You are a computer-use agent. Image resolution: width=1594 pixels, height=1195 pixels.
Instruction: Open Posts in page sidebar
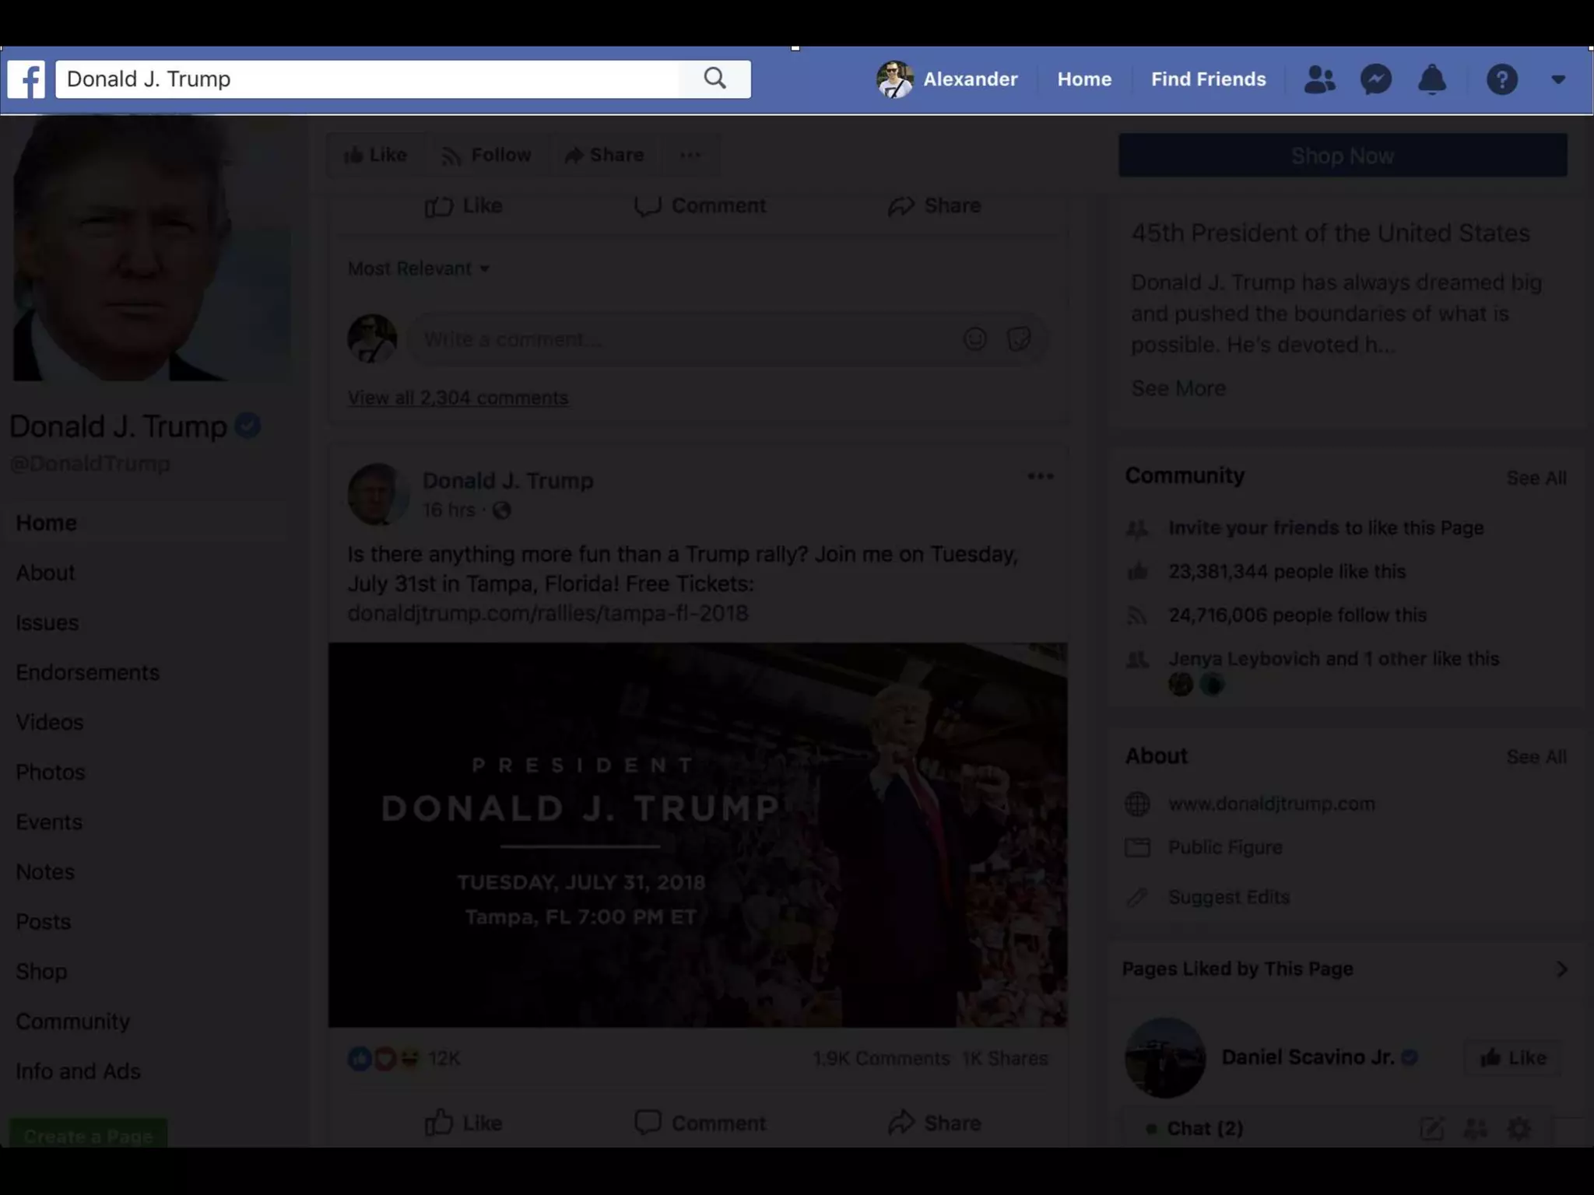(43, 921)
